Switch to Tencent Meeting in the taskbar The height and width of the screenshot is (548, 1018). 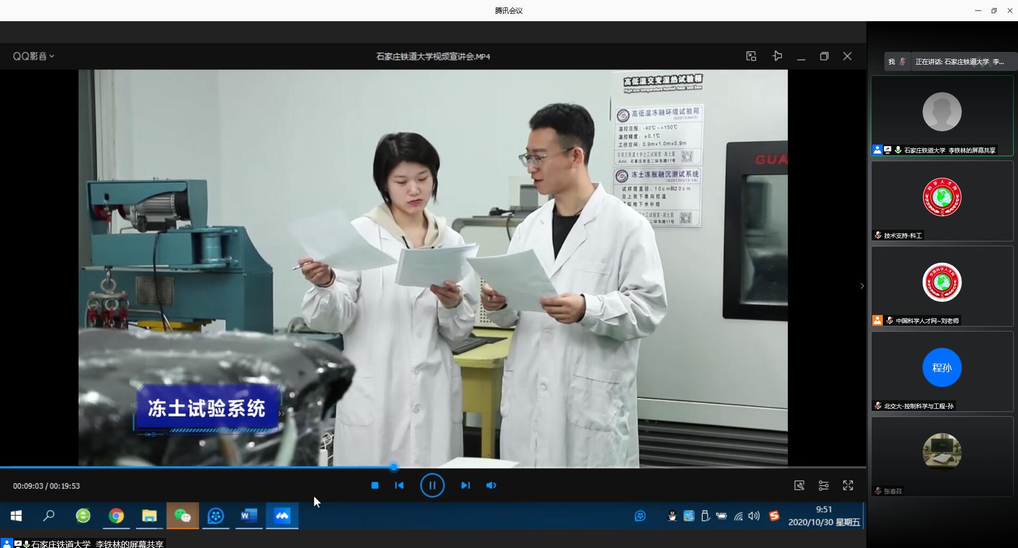click(282, 516)
